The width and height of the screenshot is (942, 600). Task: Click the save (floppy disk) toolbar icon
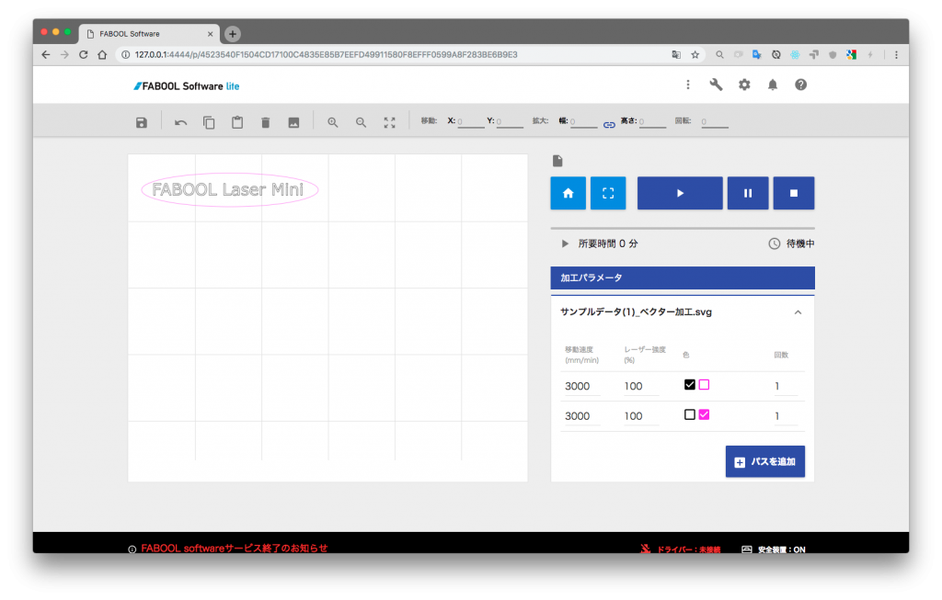click(x=141, y=122)
